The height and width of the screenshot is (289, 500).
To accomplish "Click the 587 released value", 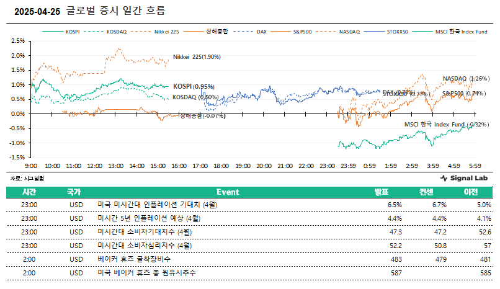I will coord(396,273).
